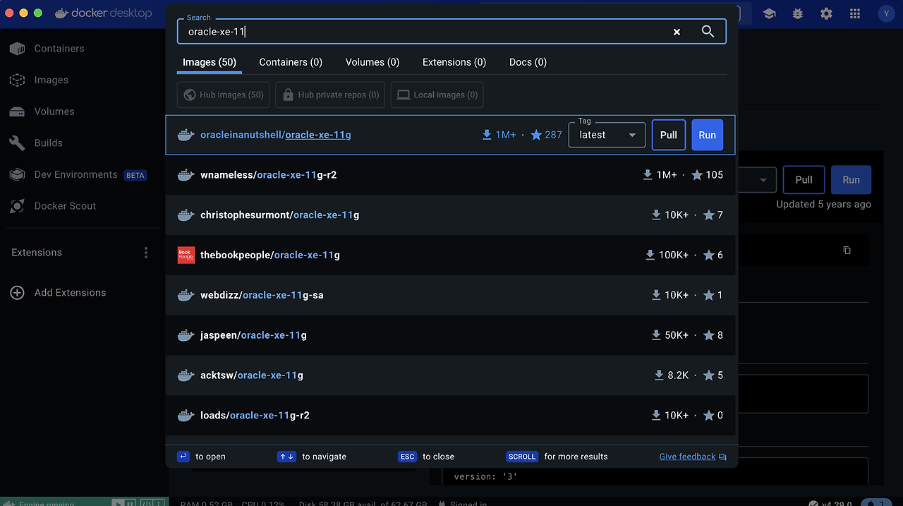The width and height of the screenshot is (903, 506).
Task: Click download count icon on oracleinanutshell result
Action: (487, 135)
